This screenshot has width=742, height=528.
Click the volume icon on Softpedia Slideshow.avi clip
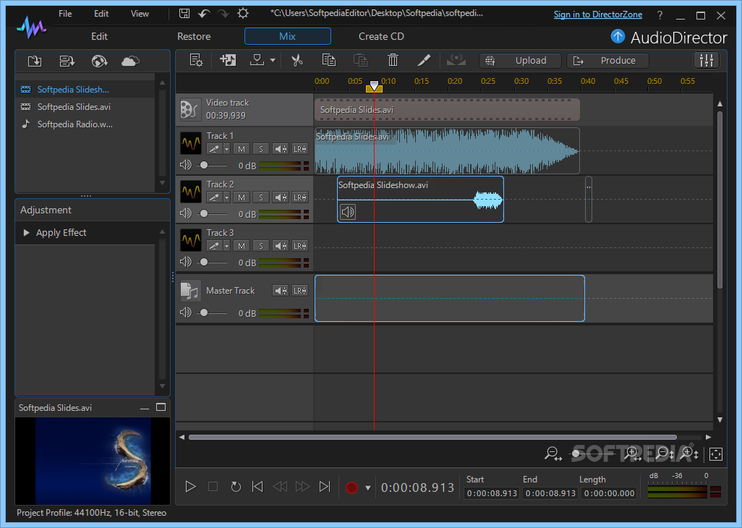point(348,212)
